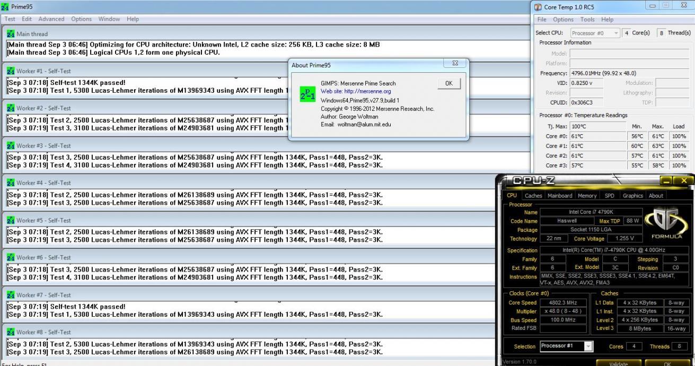695x366 pixels.
Task: Click the Level 3 cache 8 MBytes value
Action: coord(640,328)
